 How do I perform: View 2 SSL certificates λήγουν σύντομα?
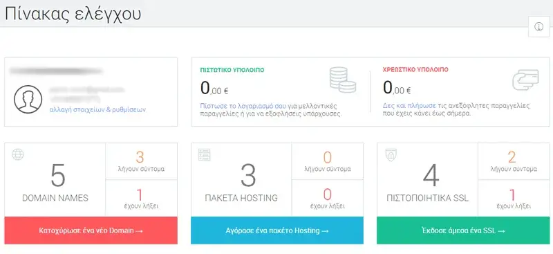click(x=514, y=161)
